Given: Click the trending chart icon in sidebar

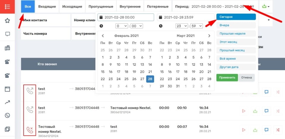Looking at the screenshot, I should coord(8,102).
